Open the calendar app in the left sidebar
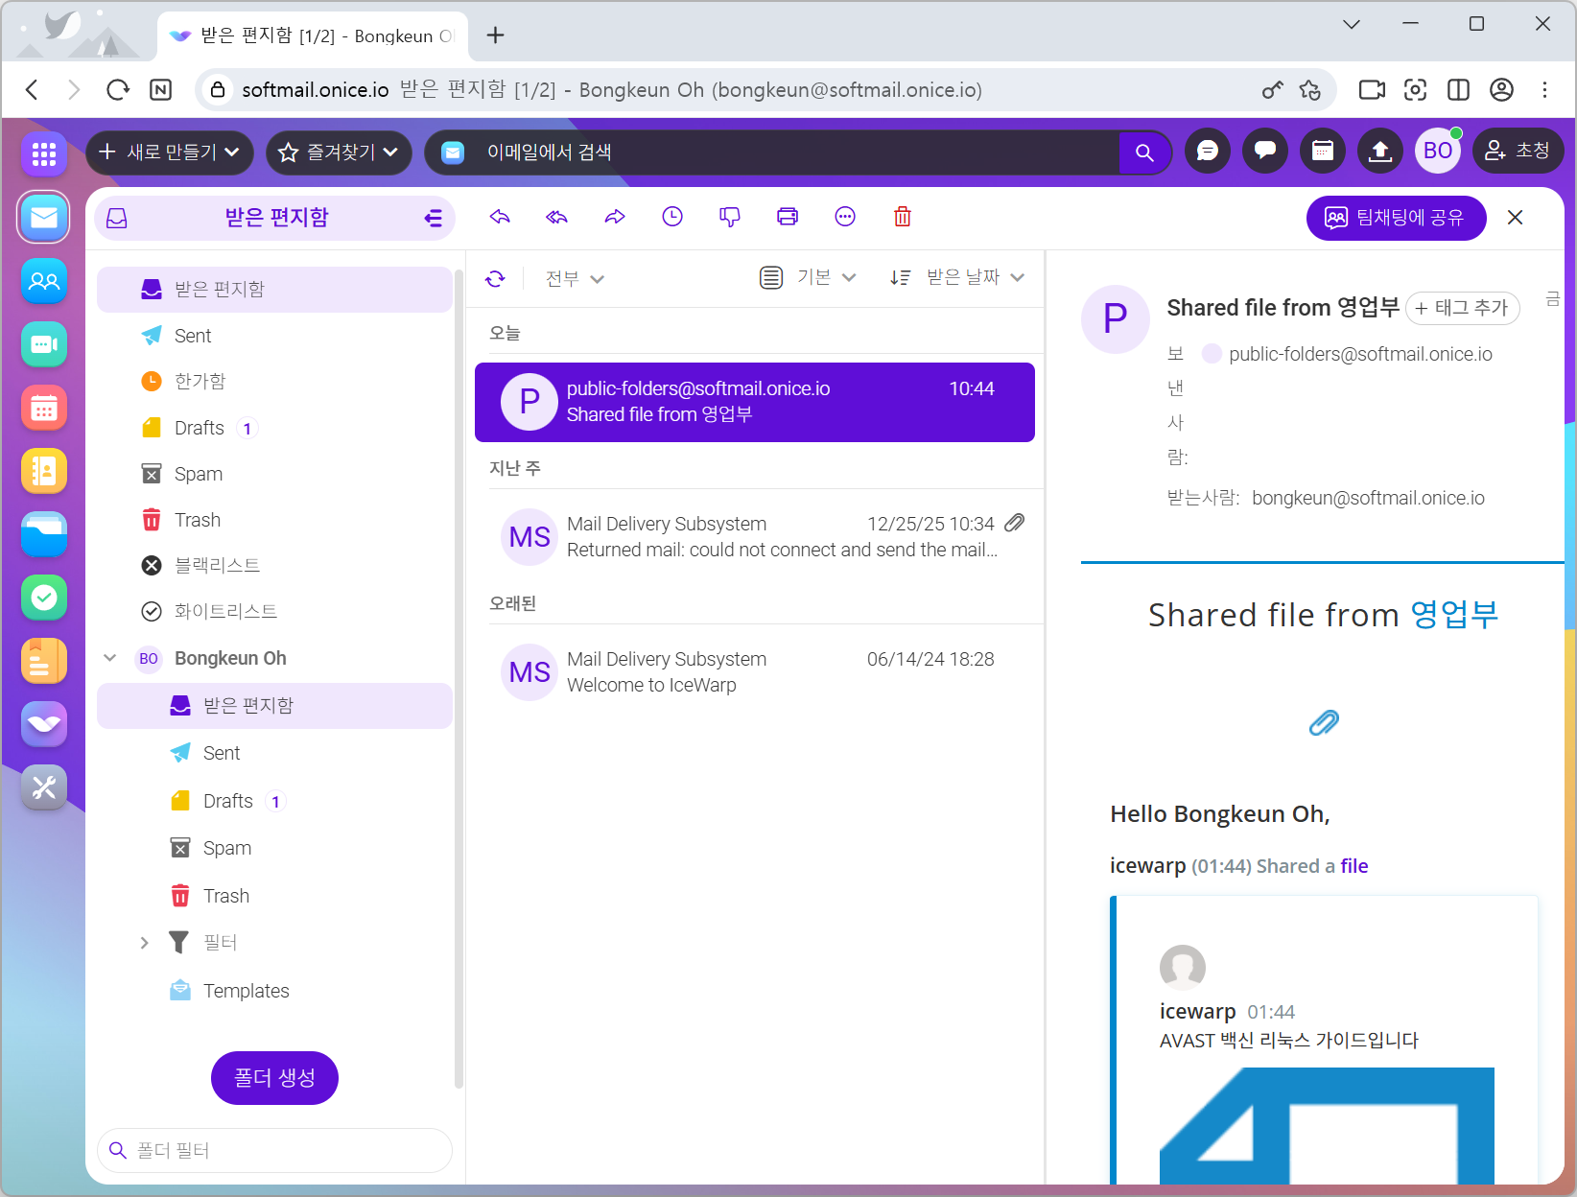Image resolution: width=1577 pixels, height=1197 pixels. (44, 409)
